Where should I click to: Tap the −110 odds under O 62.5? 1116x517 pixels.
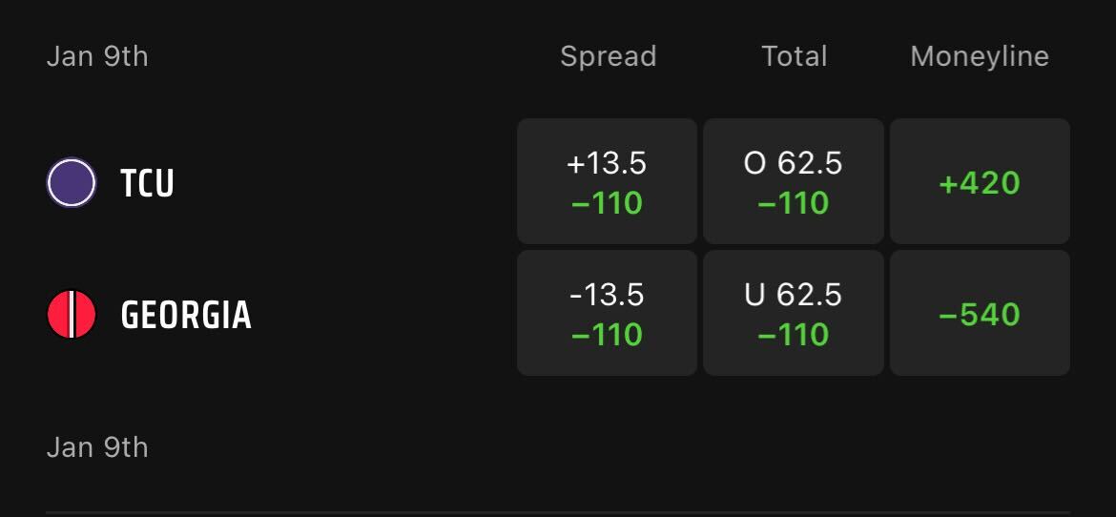click(x=793, y=203)
